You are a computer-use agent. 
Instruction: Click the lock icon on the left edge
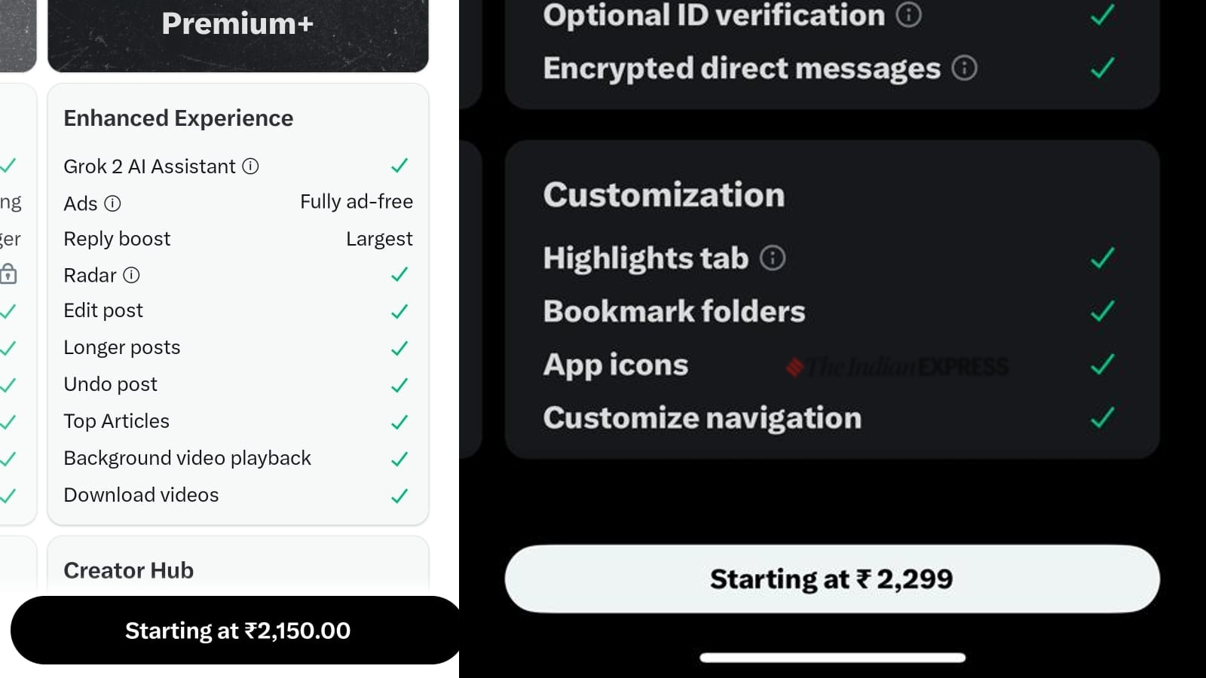coord(8,274)
